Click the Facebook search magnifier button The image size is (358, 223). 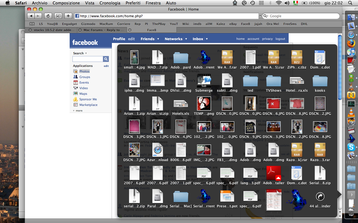[106, 59]
